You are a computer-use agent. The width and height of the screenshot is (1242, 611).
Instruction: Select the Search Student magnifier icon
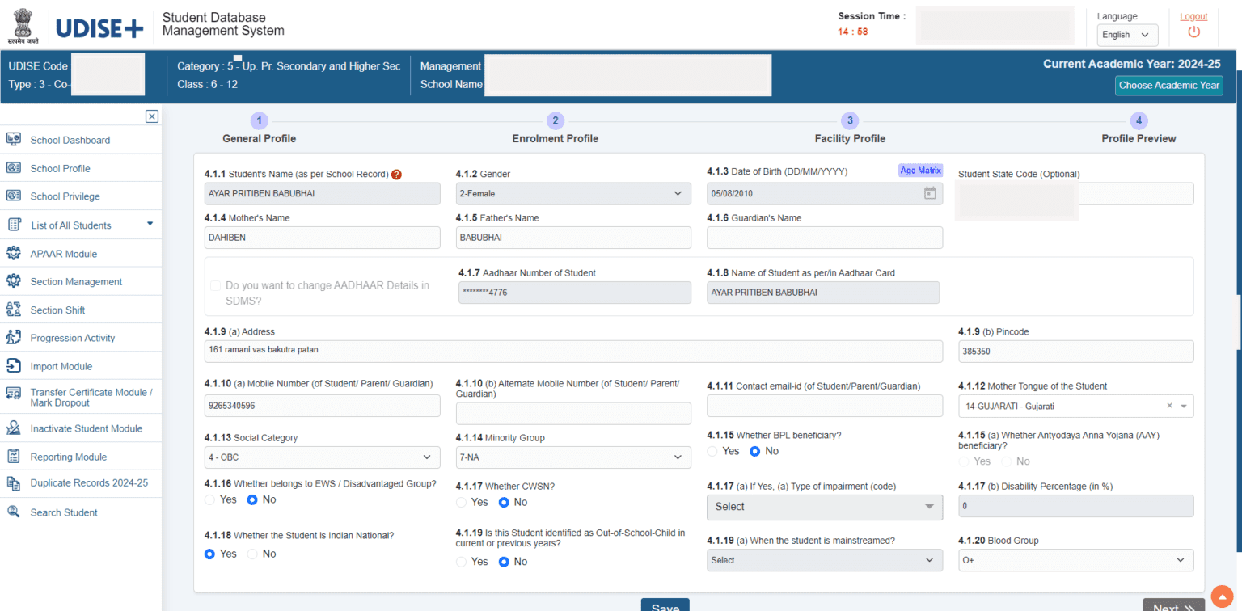coord(16,512)
